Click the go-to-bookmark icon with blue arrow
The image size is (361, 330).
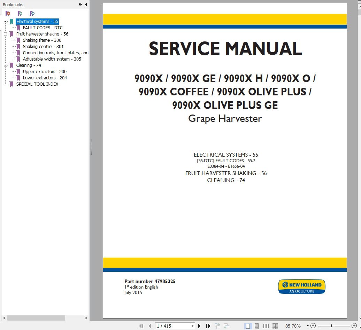point(32,13)
